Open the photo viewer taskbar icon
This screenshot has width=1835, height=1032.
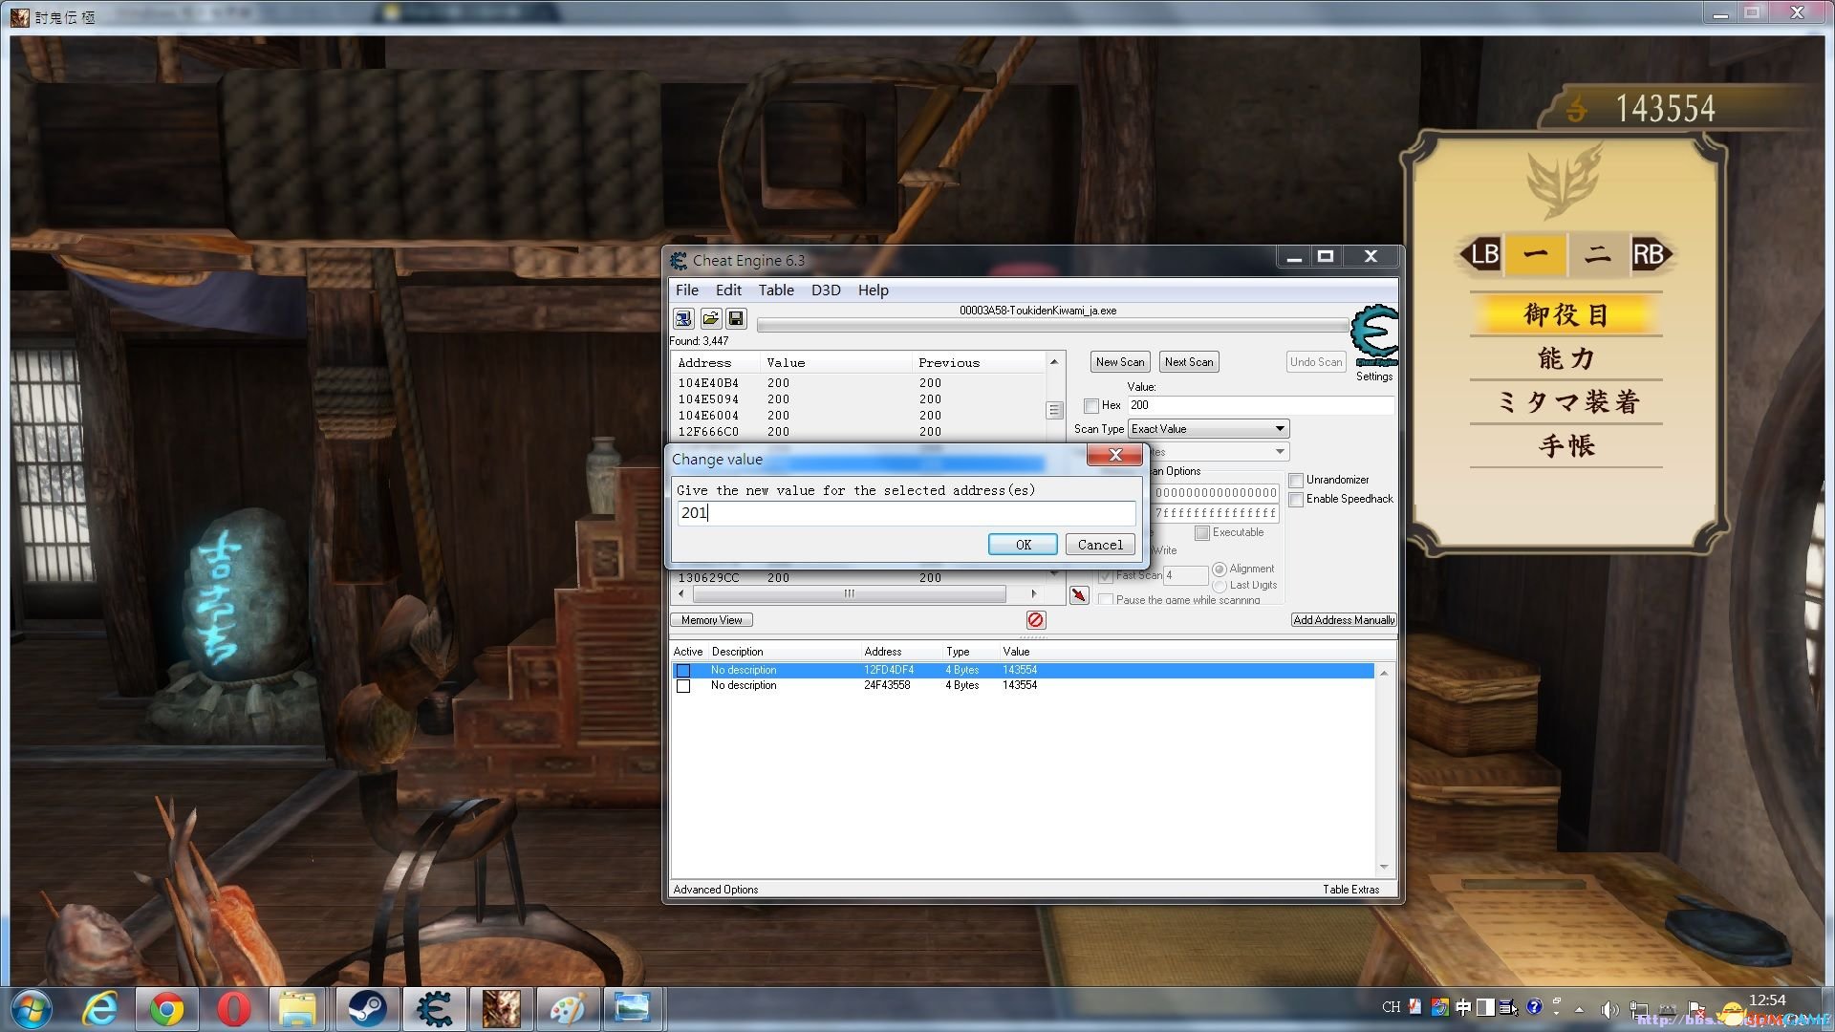pos(633,1009)
